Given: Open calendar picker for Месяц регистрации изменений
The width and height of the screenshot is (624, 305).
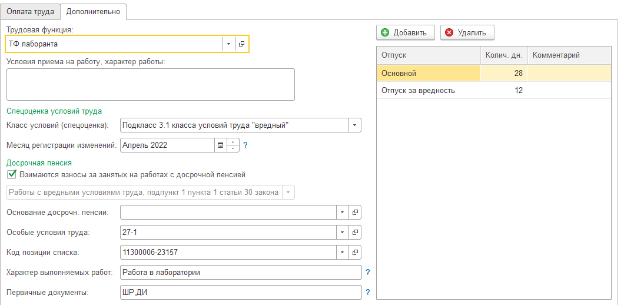Looking at the screenshot, I should click(x=220, y=145).
